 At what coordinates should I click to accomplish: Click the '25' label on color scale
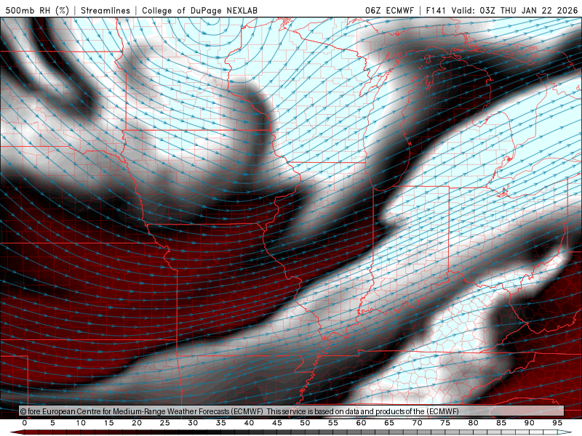165,423
